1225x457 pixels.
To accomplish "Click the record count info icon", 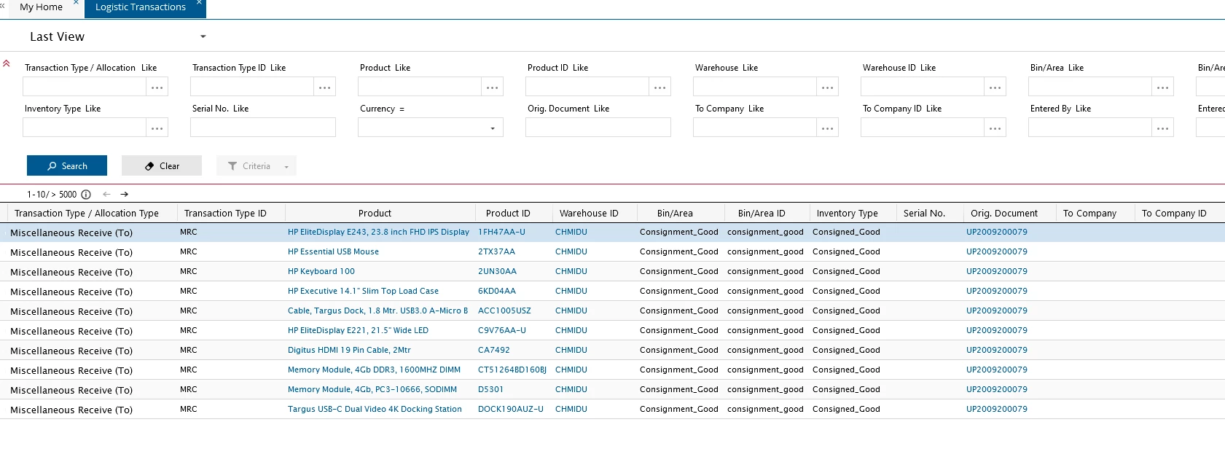I will pyautogui.click(x=86, y=195).
